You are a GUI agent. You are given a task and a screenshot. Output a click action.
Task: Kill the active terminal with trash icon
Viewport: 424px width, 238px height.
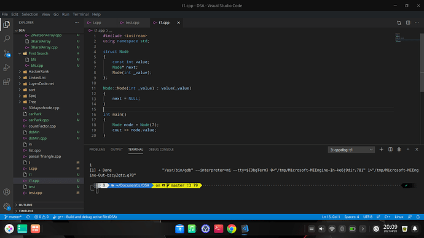tap(399, 150)
